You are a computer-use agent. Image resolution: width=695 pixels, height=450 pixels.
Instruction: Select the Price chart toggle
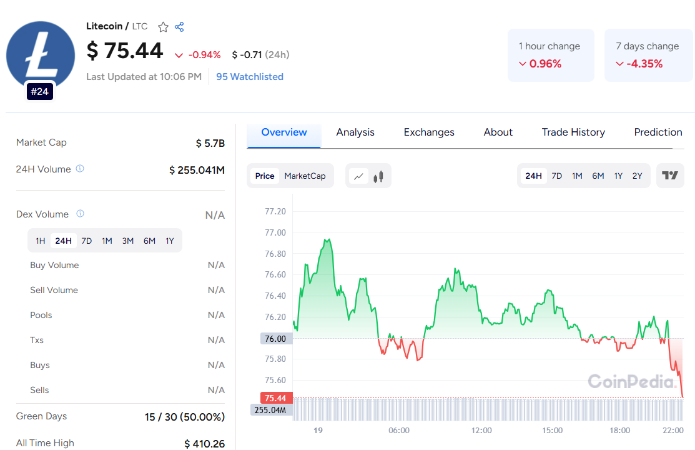[x=265, y=176]
